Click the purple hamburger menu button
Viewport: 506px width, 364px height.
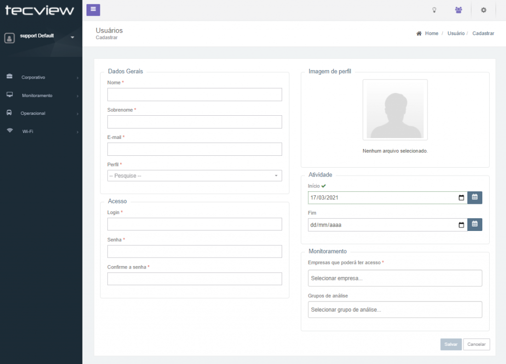click(x=93, y=10)
